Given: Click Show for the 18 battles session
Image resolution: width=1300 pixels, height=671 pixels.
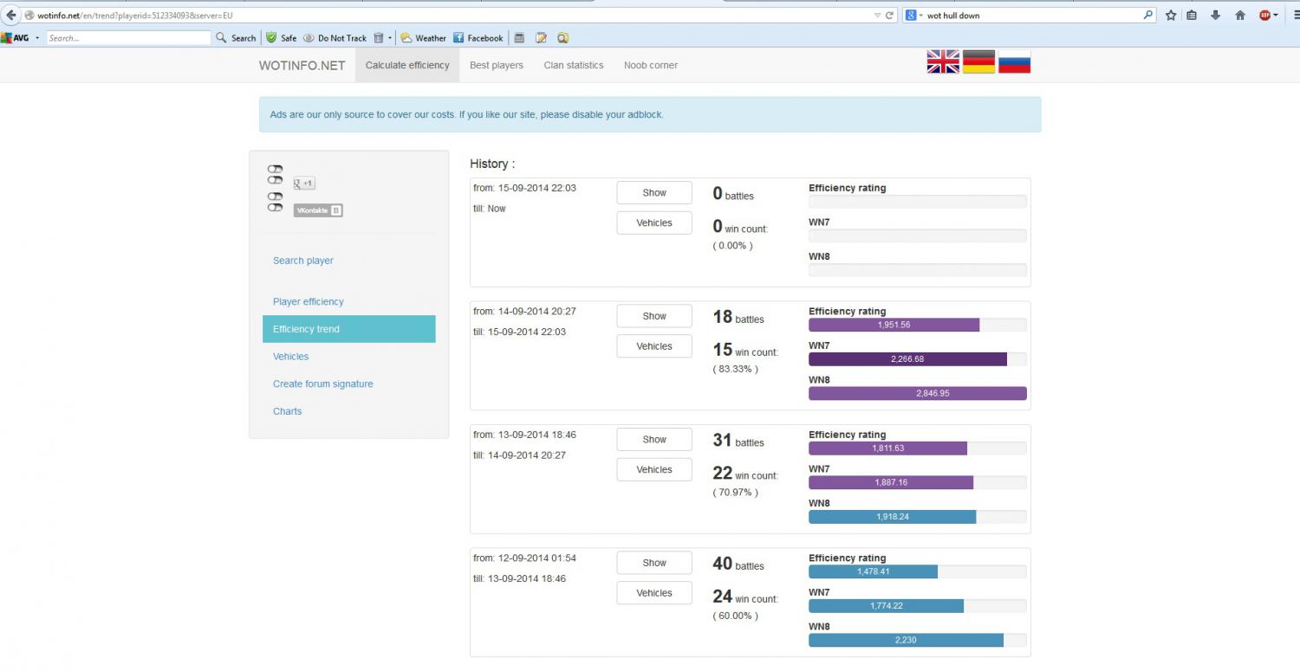Looking at the screenshot, I should (x=654, y=316).
